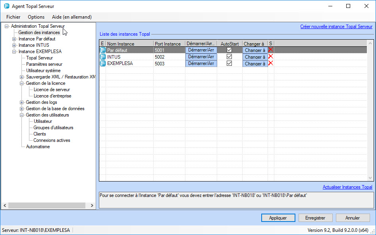Click the Appliquer button

(x=278, y=218)
